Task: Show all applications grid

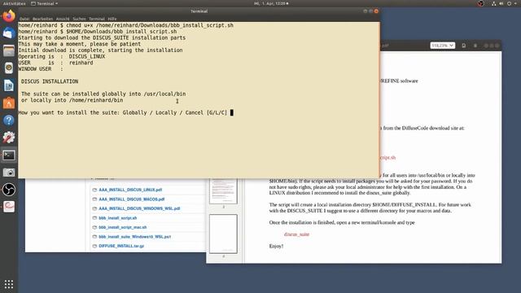Action: 9,284
